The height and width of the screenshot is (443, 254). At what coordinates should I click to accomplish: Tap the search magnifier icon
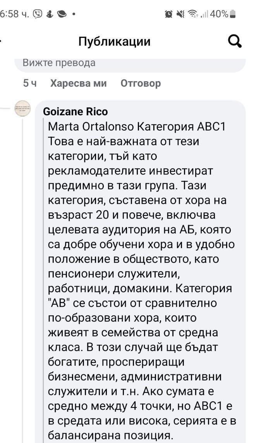[x=235, y=41]
